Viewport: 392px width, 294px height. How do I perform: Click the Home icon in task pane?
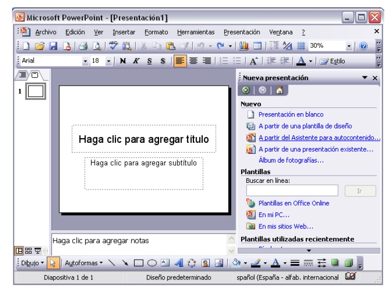click(x=280, y=90)
